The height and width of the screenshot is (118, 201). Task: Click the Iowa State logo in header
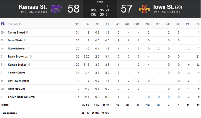tap(144, 9)
